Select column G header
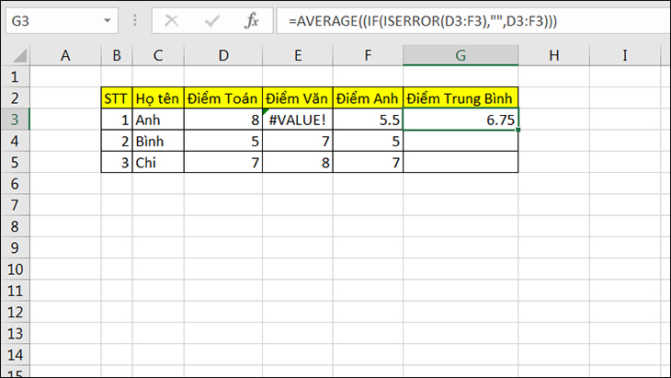The height and width of the screenshot is (378, 671). pyautogui.click(x=461, y=55)
